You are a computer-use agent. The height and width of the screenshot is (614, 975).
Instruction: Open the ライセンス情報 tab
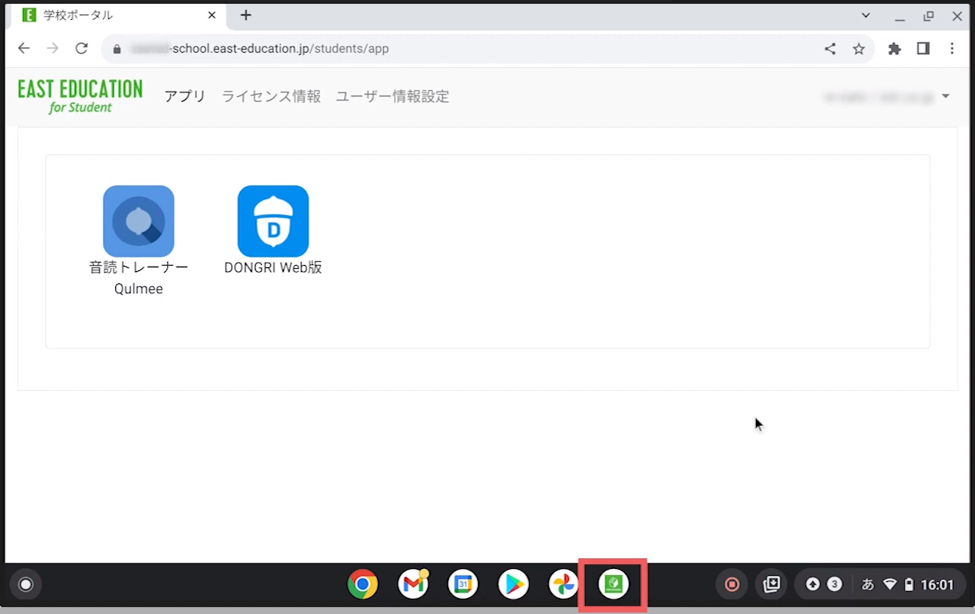coord(271,96)
